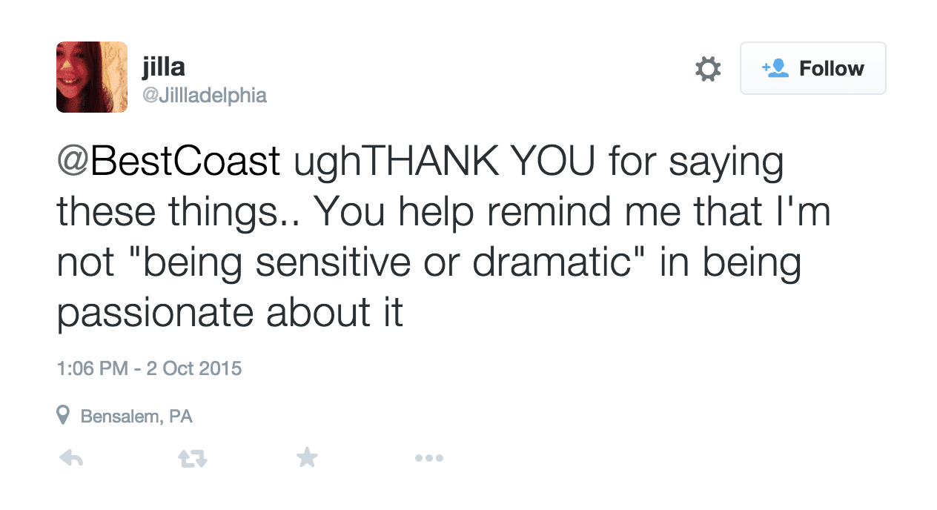The image size is (937, 510).
Task: Toggle favorite on this tweet
Action: pyautogui.click(x=307, y=458)
